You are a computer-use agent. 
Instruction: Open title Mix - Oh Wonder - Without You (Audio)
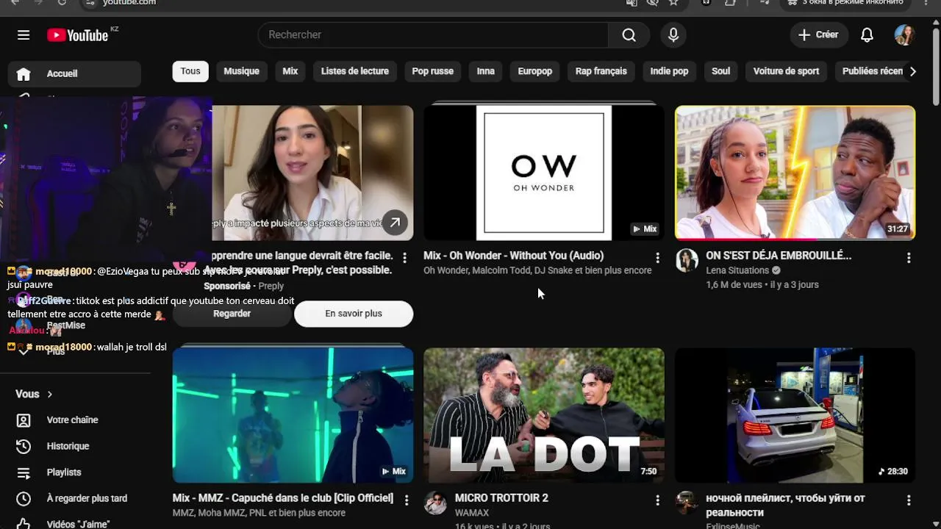pyautogui.click(x=514, y=256)
